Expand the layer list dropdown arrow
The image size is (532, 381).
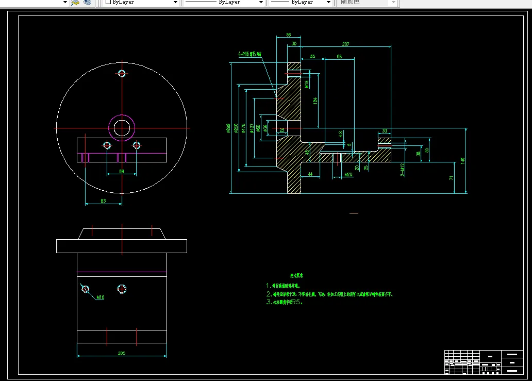65,2
